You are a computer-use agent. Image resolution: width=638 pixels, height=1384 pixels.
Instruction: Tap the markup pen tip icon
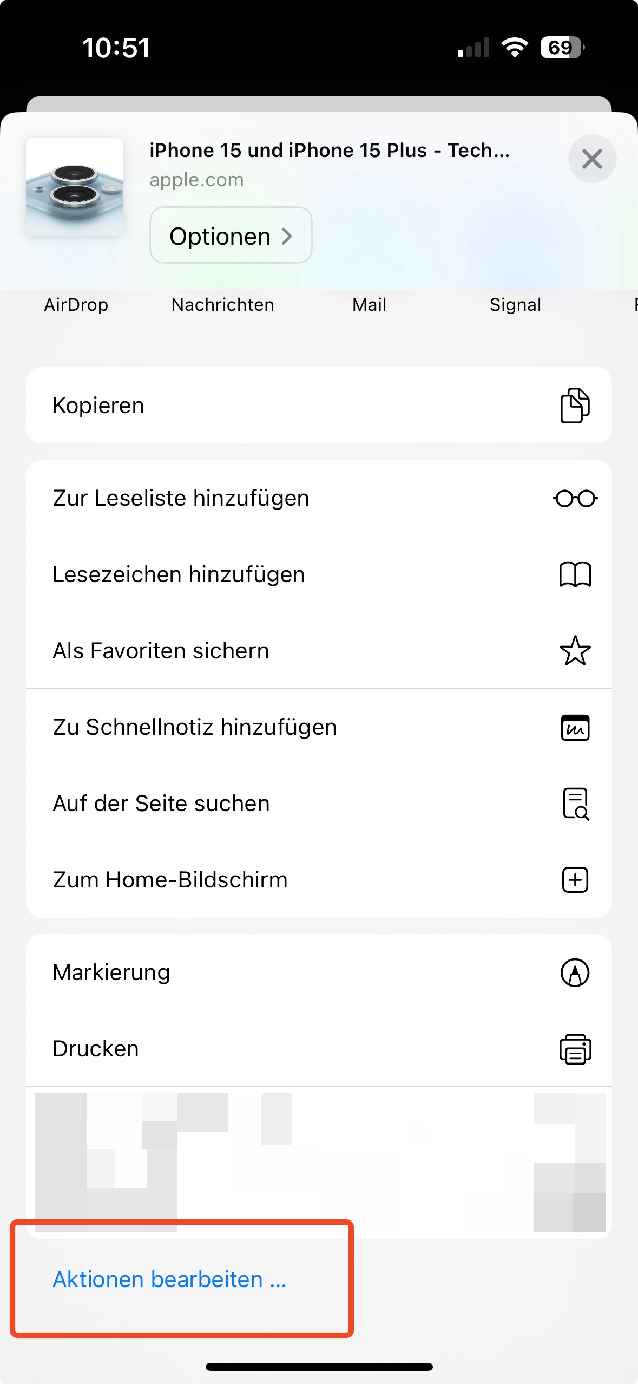[575, 972]
